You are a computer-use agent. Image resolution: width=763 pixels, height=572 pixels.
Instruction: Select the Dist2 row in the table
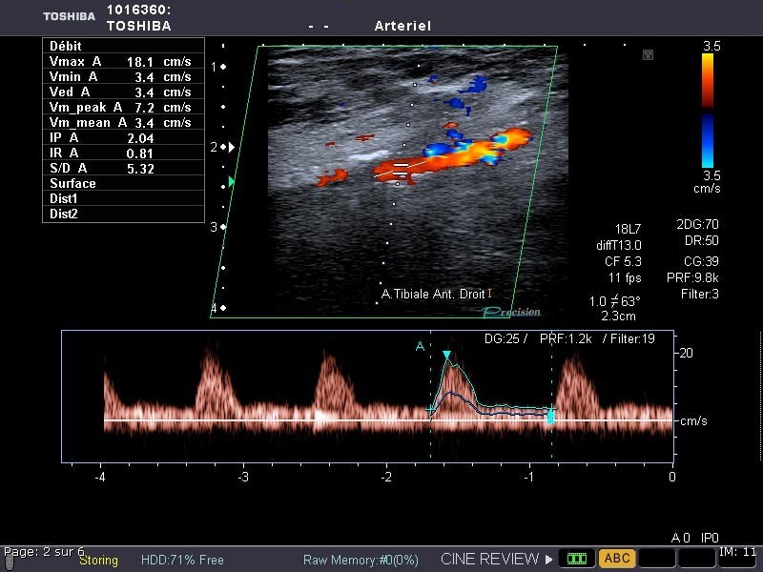coord(124,214)
